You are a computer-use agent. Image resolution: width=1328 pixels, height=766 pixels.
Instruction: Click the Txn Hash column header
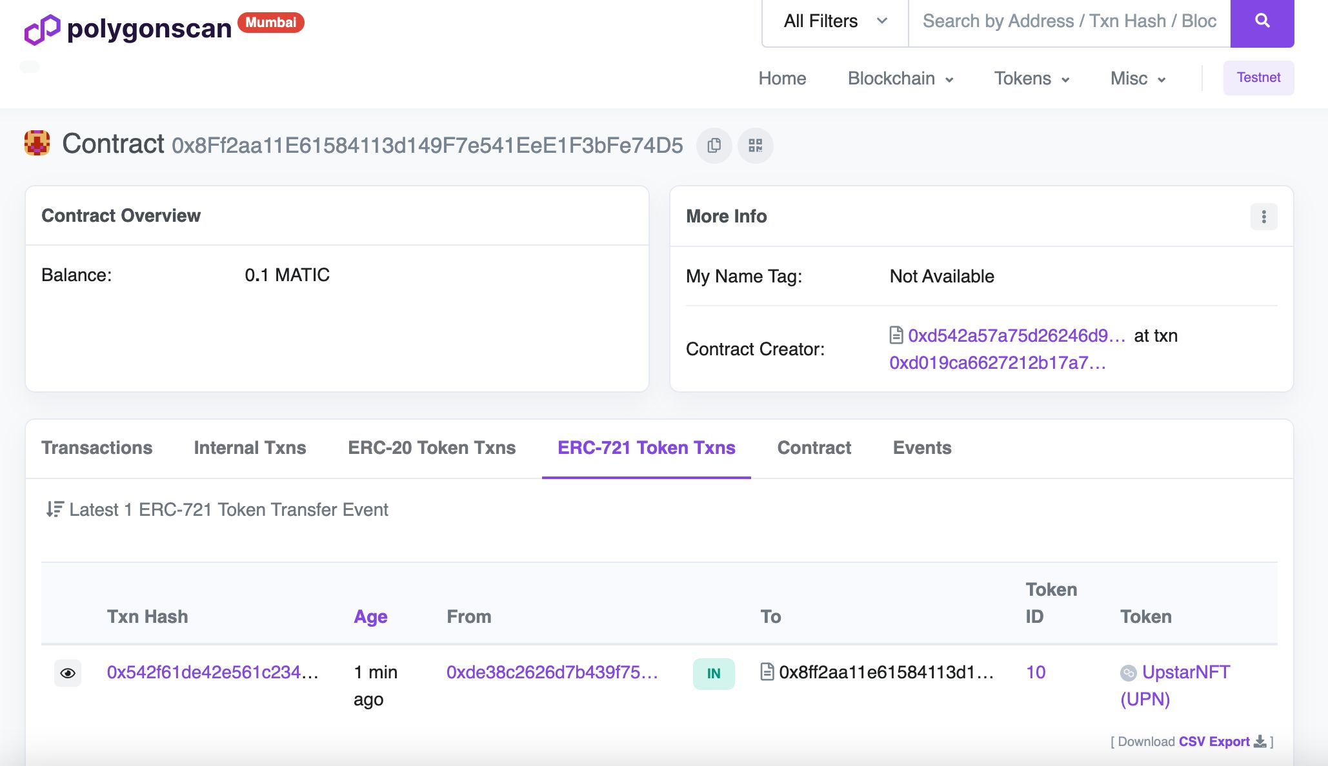pos(147,617)
